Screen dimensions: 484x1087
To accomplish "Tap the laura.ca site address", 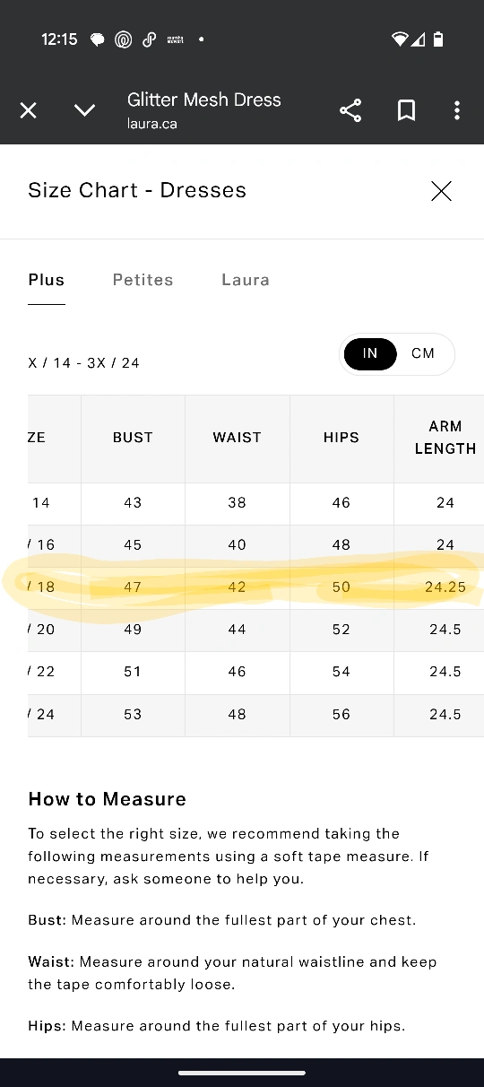I will tap(152, 124).
